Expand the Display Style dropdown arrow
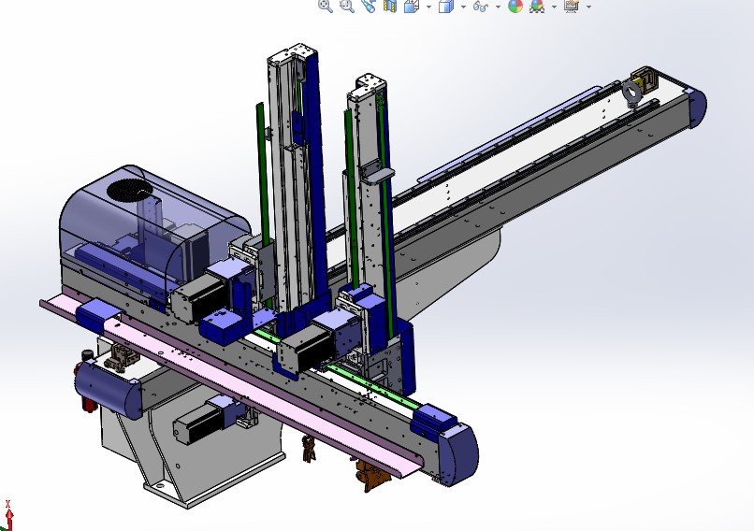 [464, 7]
